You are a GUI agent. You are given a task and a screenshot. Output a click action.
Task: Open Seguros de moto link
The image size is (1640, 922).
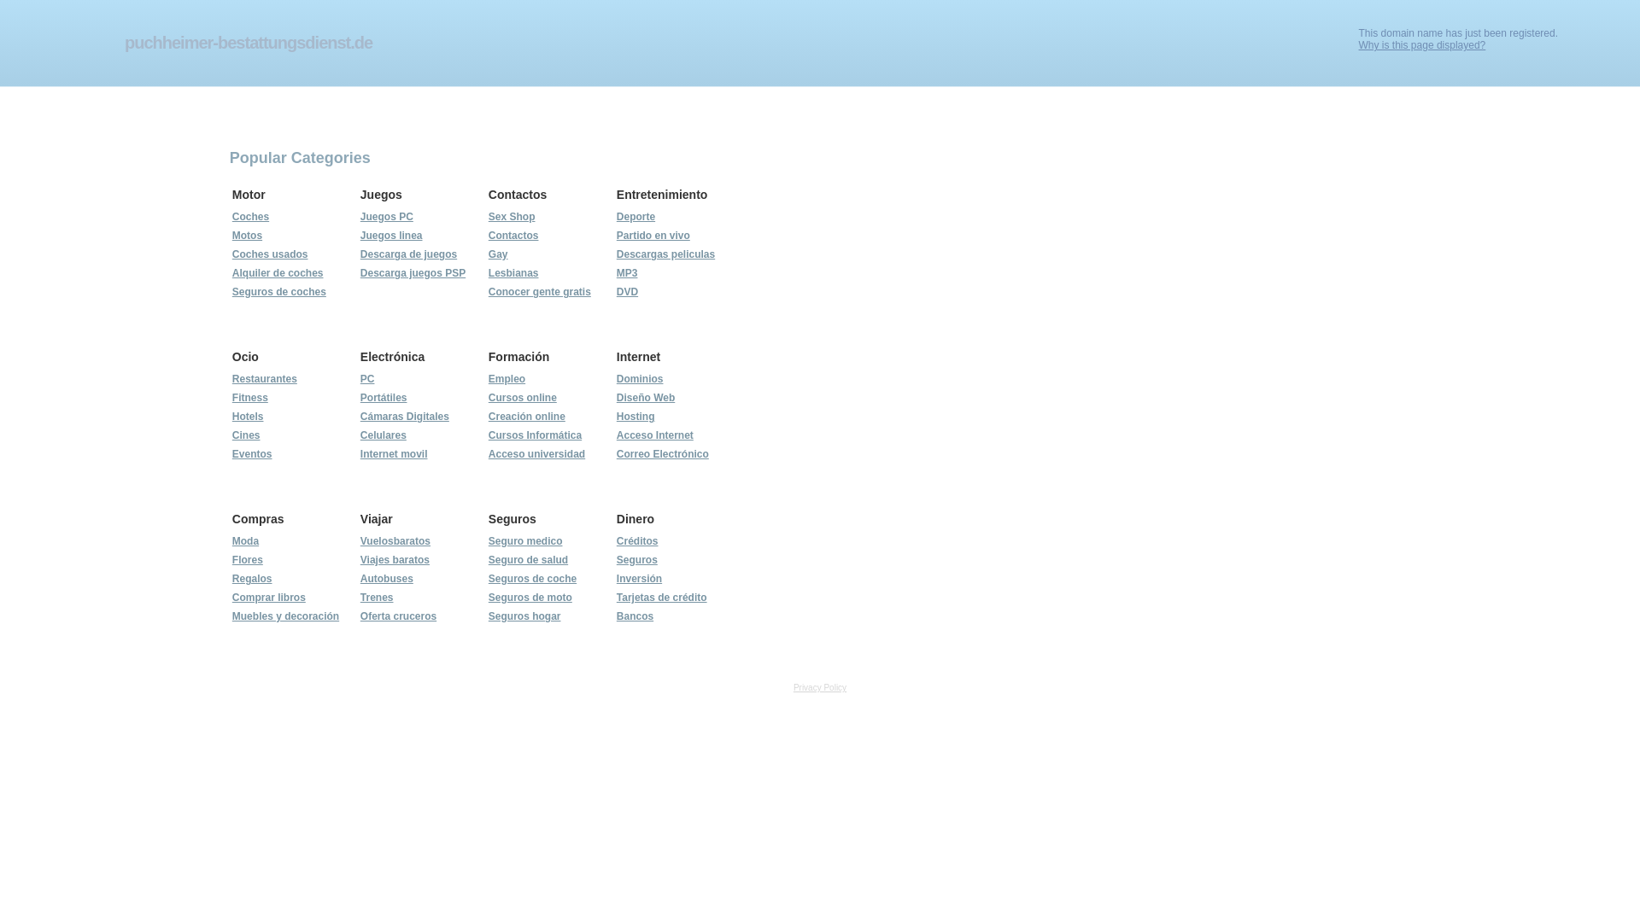coord(530,598)
